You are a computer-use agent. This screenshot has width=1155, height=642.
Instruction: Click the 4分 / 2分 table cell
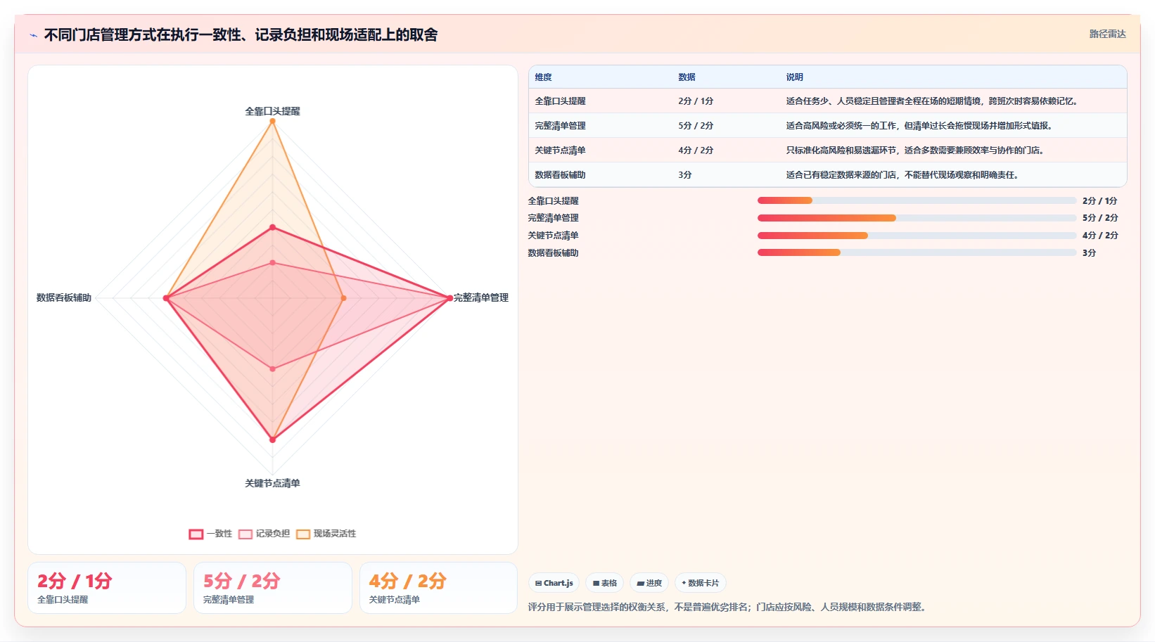(x=696, y=150)
